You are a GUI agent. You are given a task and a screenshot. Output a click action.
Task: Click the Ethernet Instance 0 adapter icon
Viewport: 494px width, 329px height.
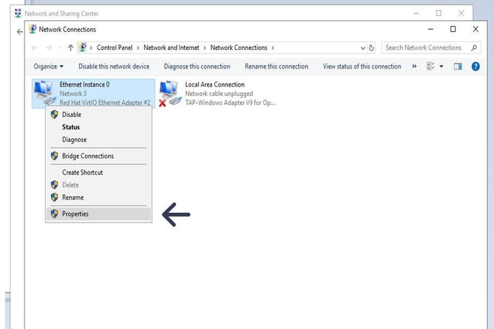point(44,92)
